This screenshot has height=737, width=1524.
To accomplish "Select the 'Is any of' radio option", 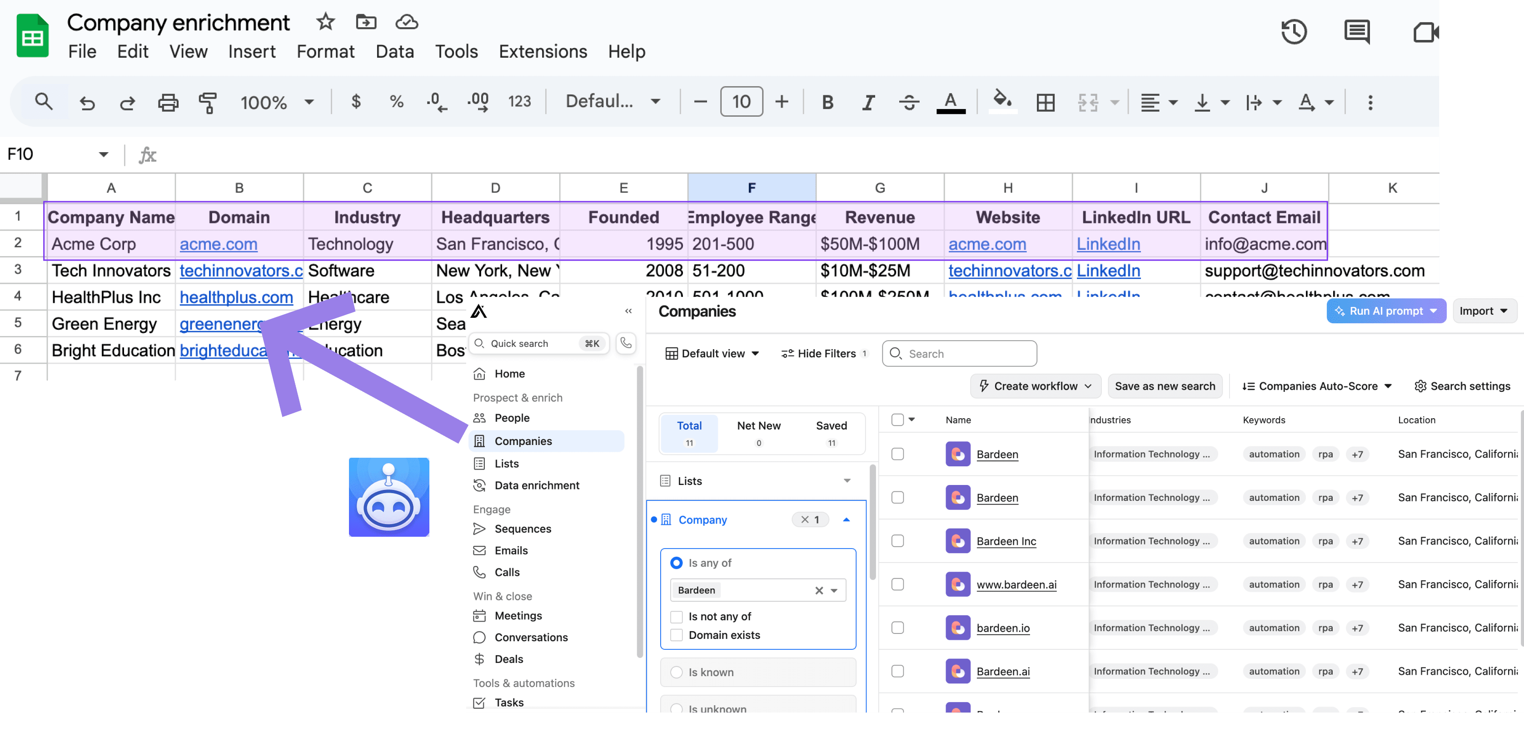I will (x=676, y=563).
